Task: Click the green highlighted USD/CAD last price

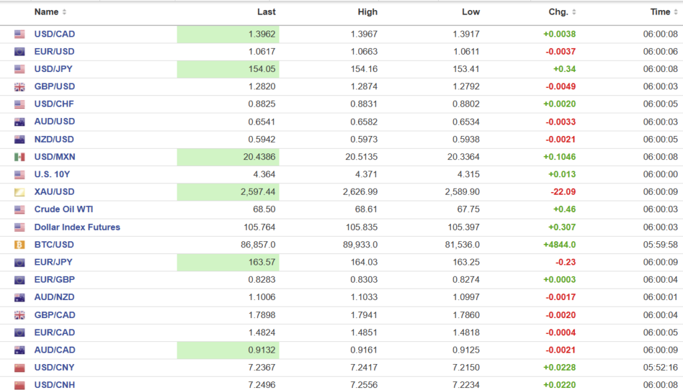Action: coord(228,34)
